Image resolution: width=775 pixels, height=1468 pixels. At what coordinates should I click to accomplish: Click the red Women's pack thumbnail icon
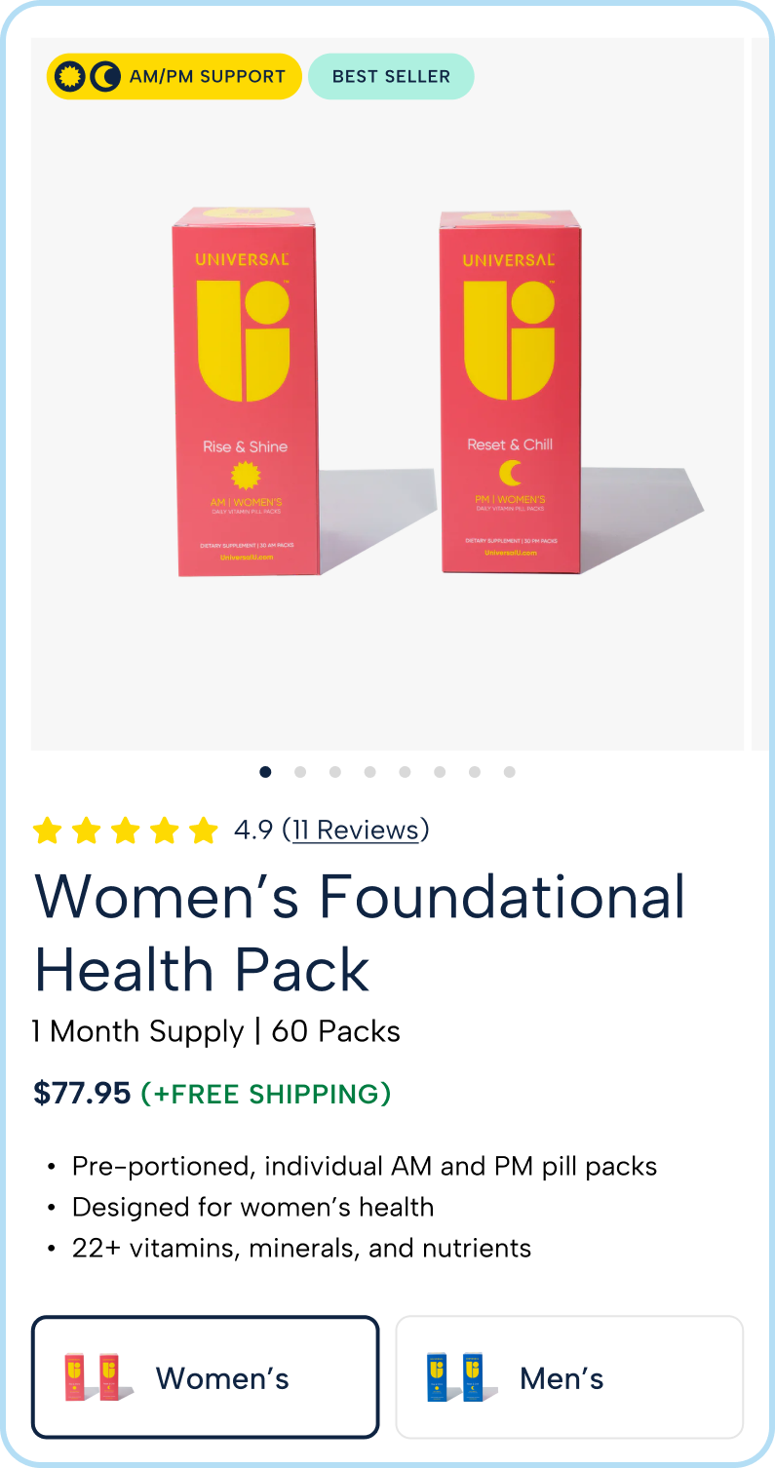click(95, 1377)
